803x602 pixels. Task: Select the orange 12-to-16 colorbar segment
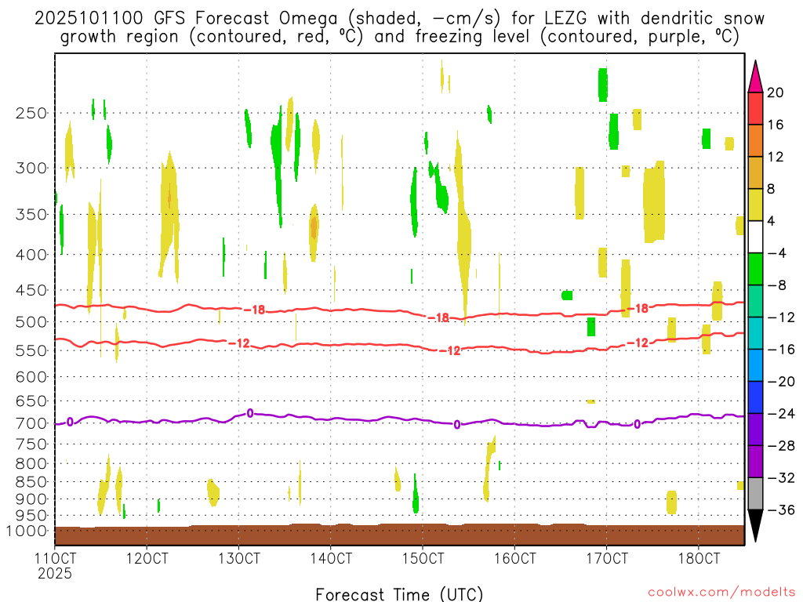[755, 141]
